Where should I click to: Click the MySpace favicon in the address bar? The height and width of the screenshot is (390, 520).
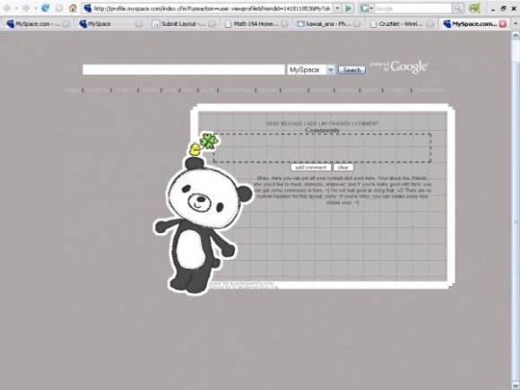tap(88, 8)
